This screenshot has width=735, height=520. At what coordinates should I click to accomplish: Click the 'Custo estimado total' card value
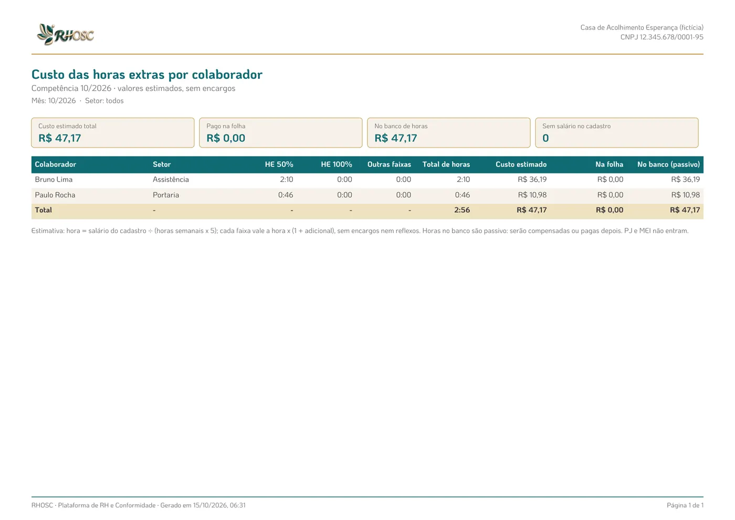point(60,138)
